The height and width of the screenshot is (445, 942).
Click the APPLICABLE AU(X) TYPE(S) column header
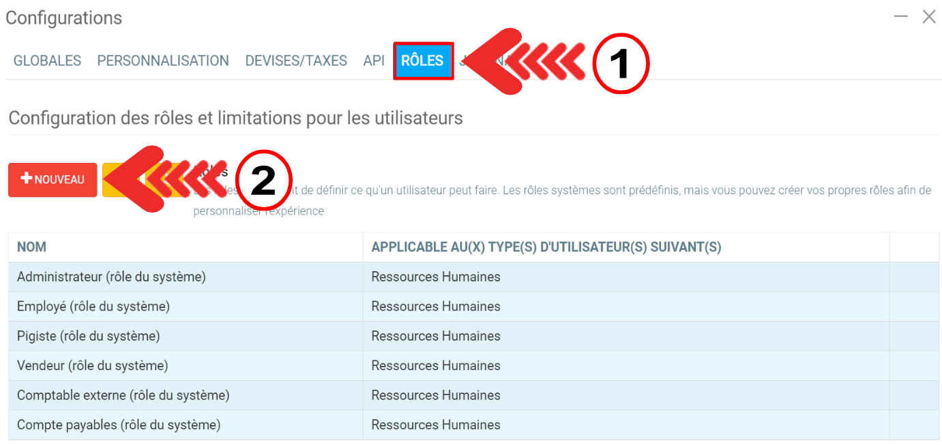(546, 247)
